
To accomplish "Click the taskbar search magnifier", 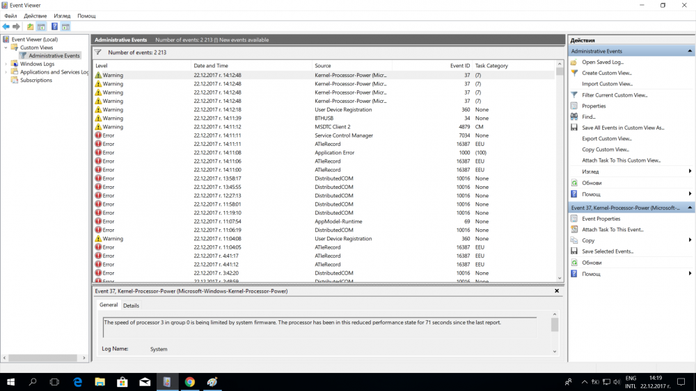I will pyautogui.click(x=33, y=382).
